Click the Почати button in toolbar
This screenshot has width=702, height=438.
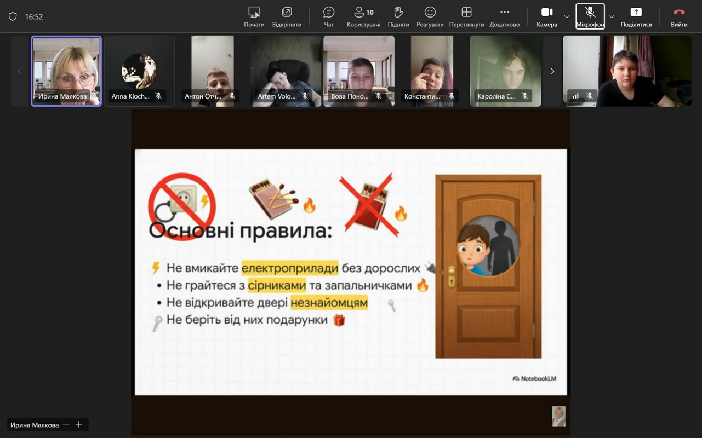pyautogui.click(x=254, y=16)
